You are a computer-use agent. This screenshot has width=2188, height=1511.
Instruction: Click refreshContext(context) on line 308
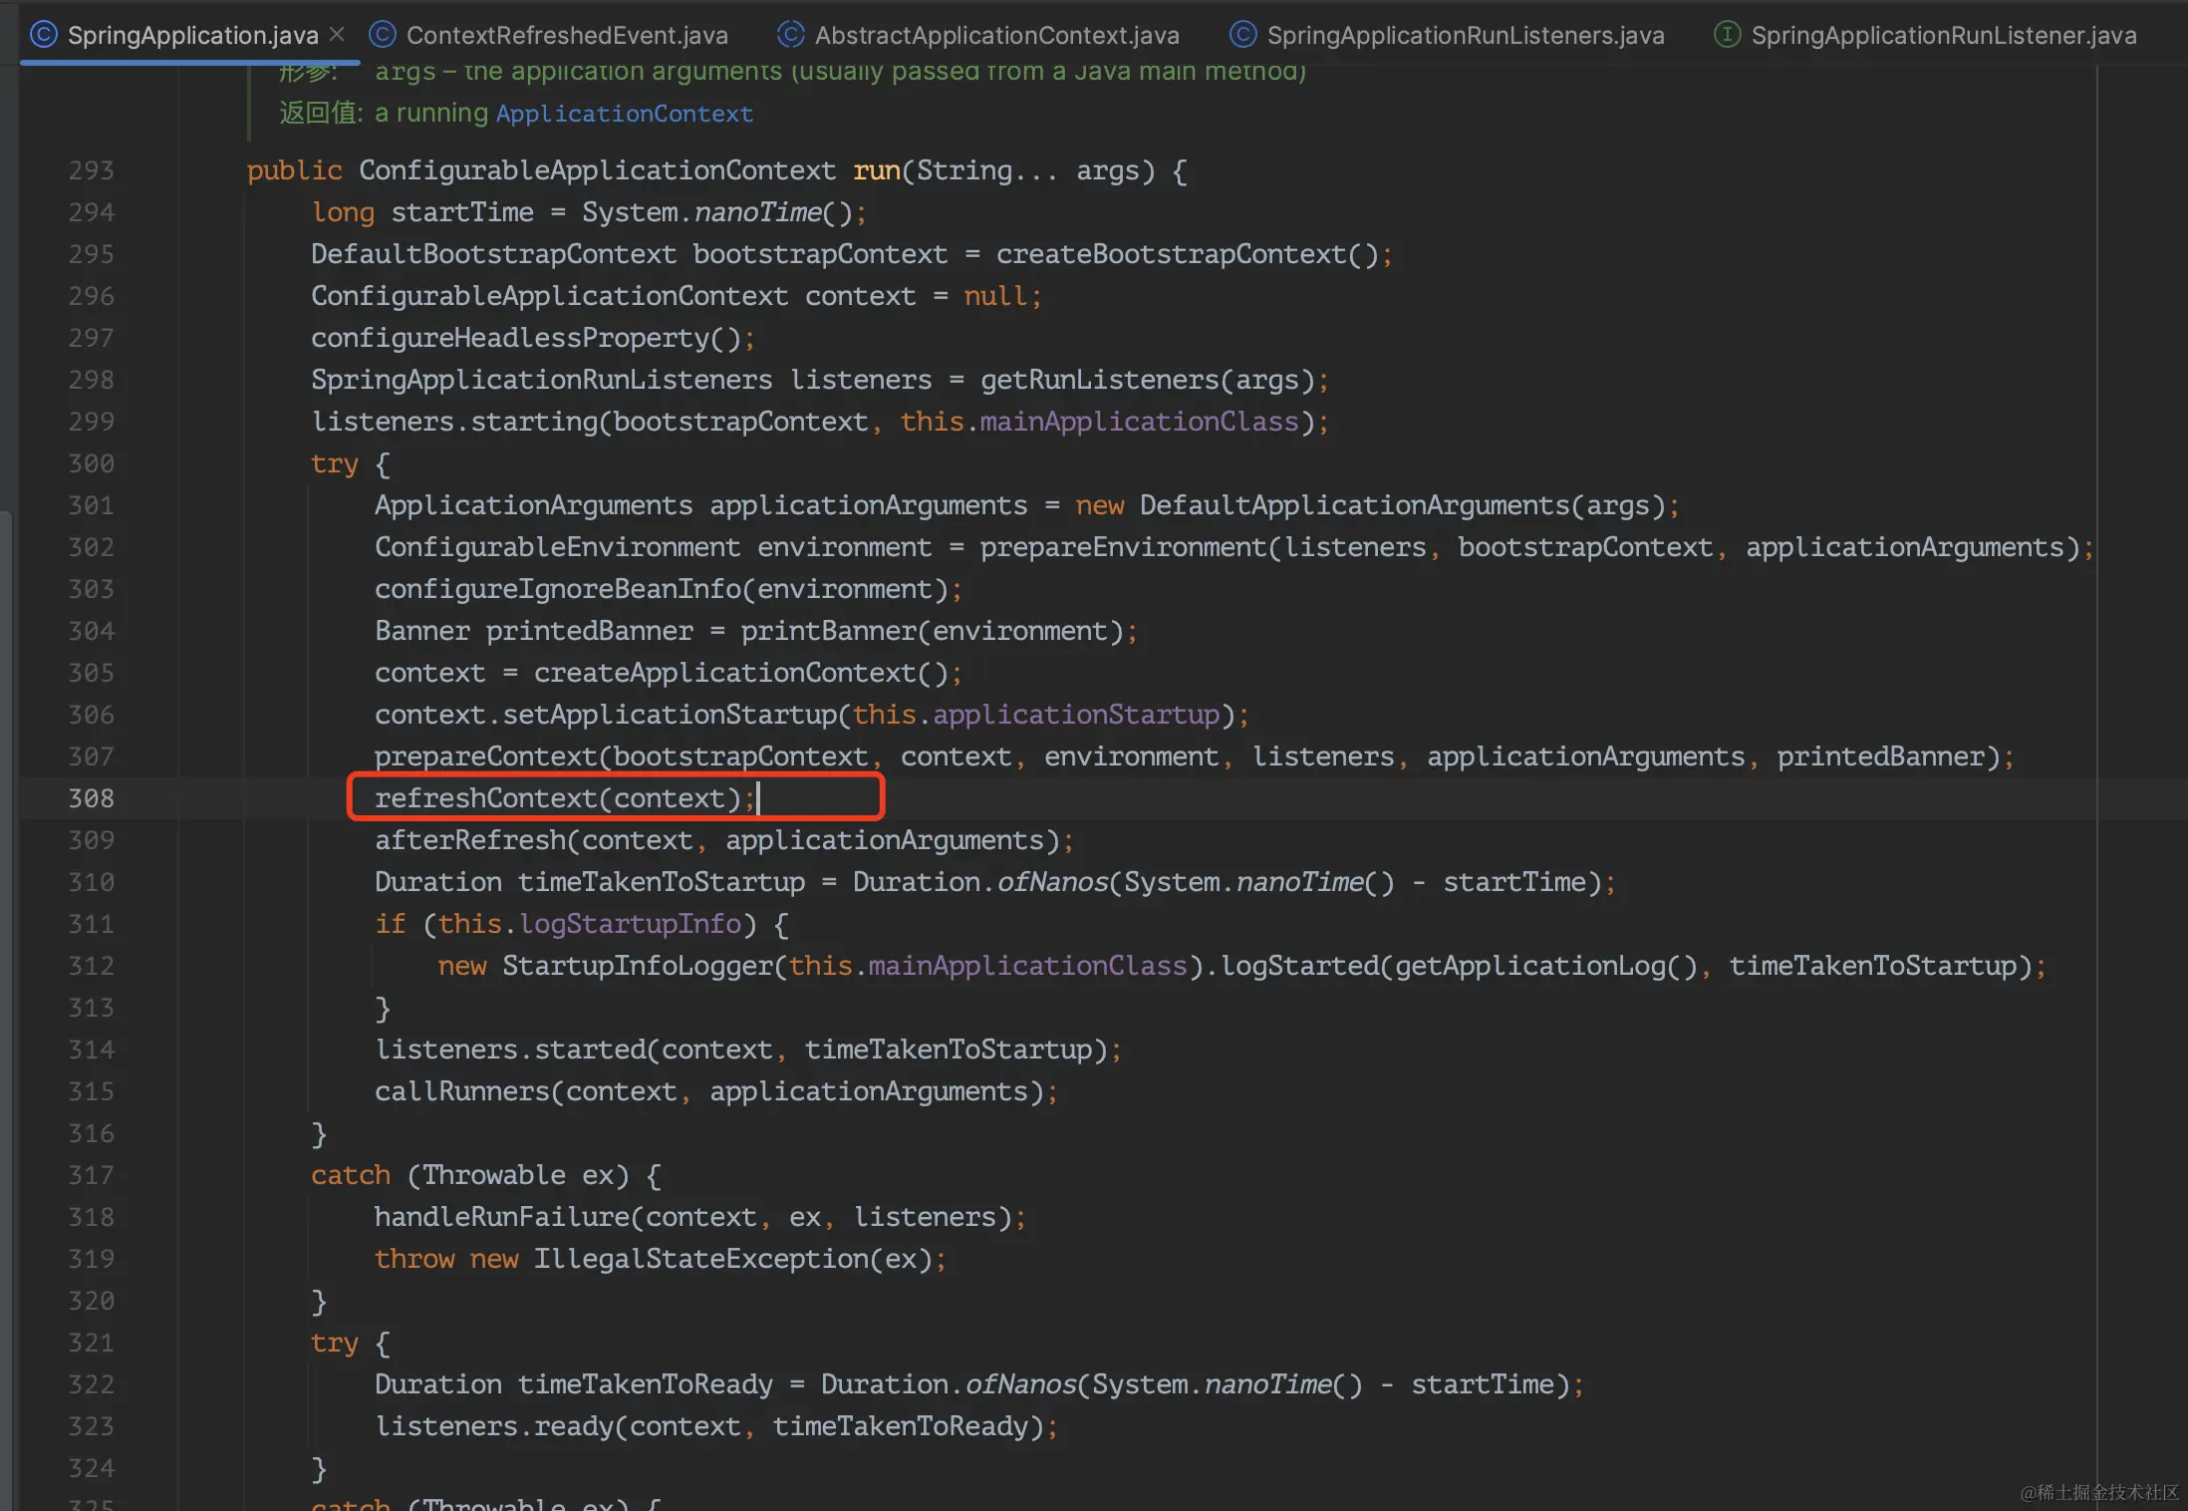tap(558, 798)
